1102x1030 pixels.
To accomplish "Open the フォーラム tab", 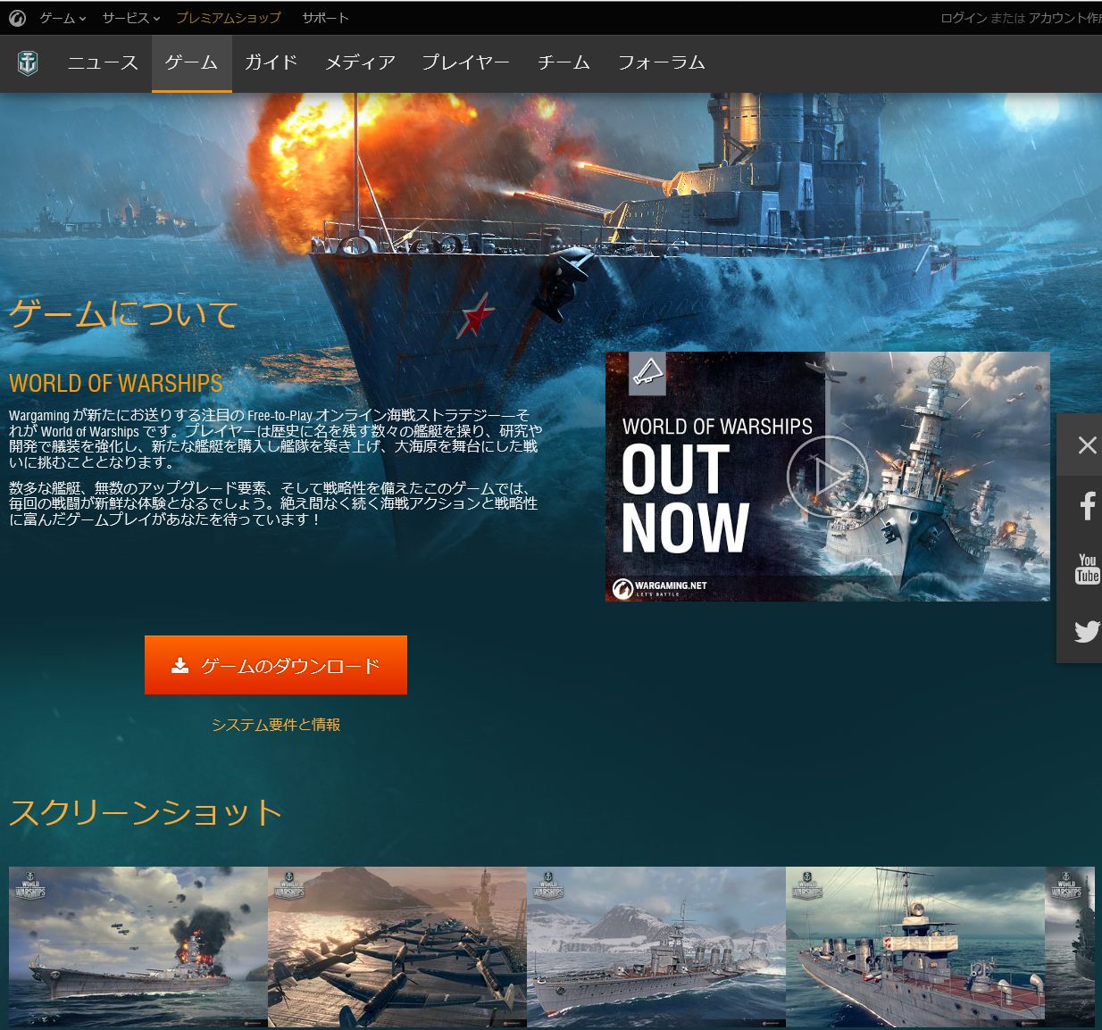I will 662,62.
